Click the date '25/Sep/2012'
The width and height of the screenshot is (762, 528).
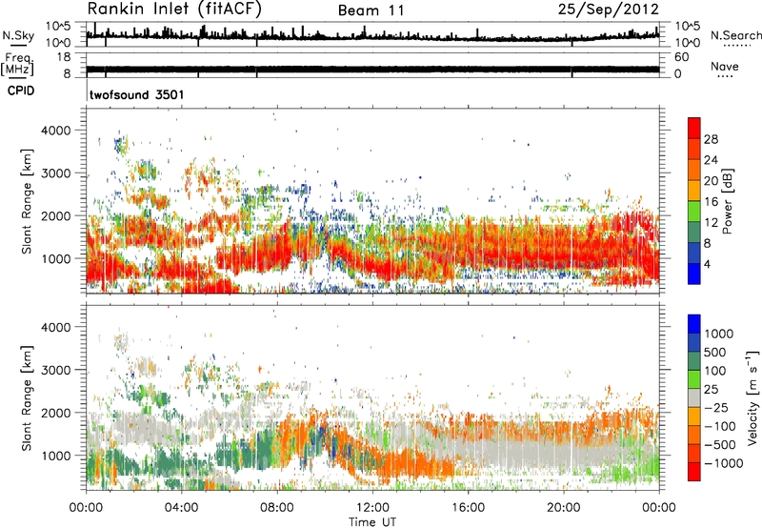pyautogui.click(x=609, y=10)
